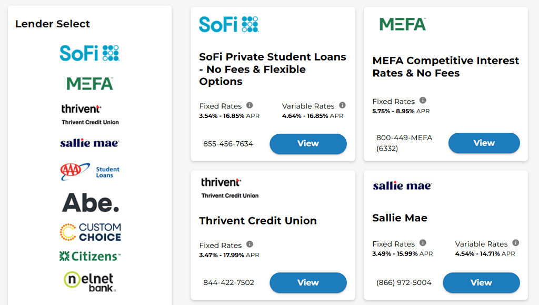The width and height of the screenshot is (539, 305).
Task: Click SoFi phone number 855-456-7634
Action: 228,144
